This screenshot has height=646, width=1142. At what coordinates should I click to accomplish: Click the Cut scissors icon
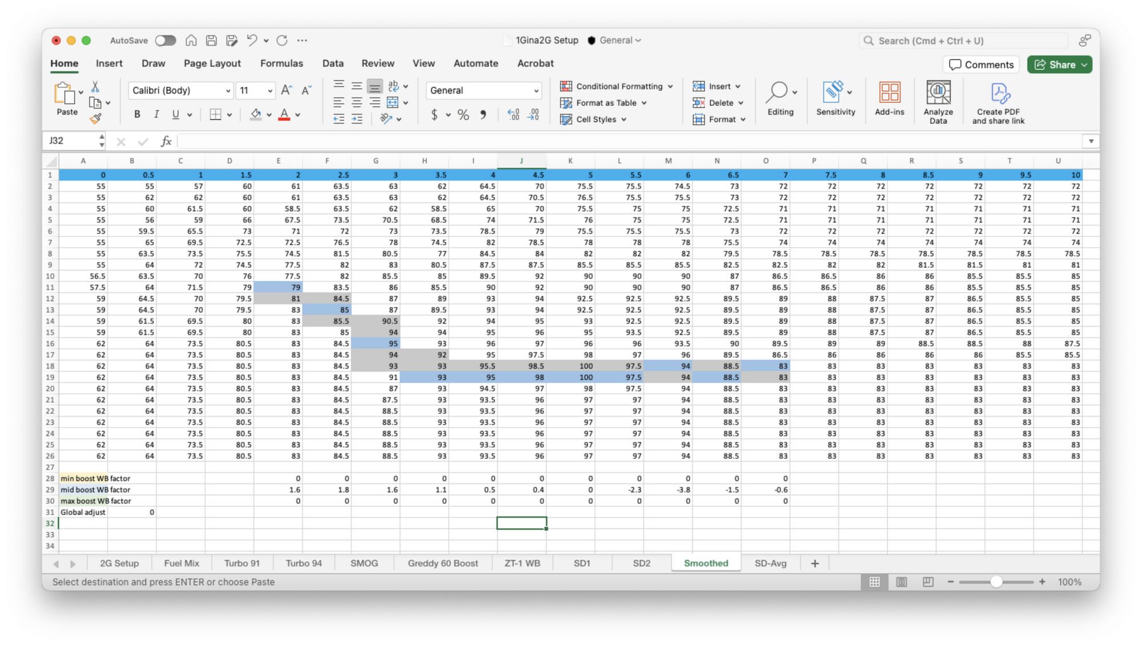click(x=95, y=86)
